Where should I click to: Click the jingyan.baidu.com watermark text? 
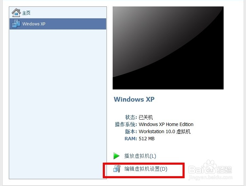(x=210, y=178)
